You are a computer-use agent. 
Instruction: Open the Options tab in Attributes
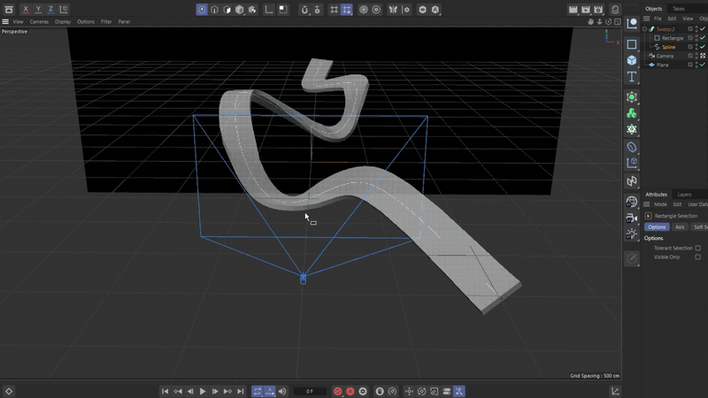click(657, 227)
